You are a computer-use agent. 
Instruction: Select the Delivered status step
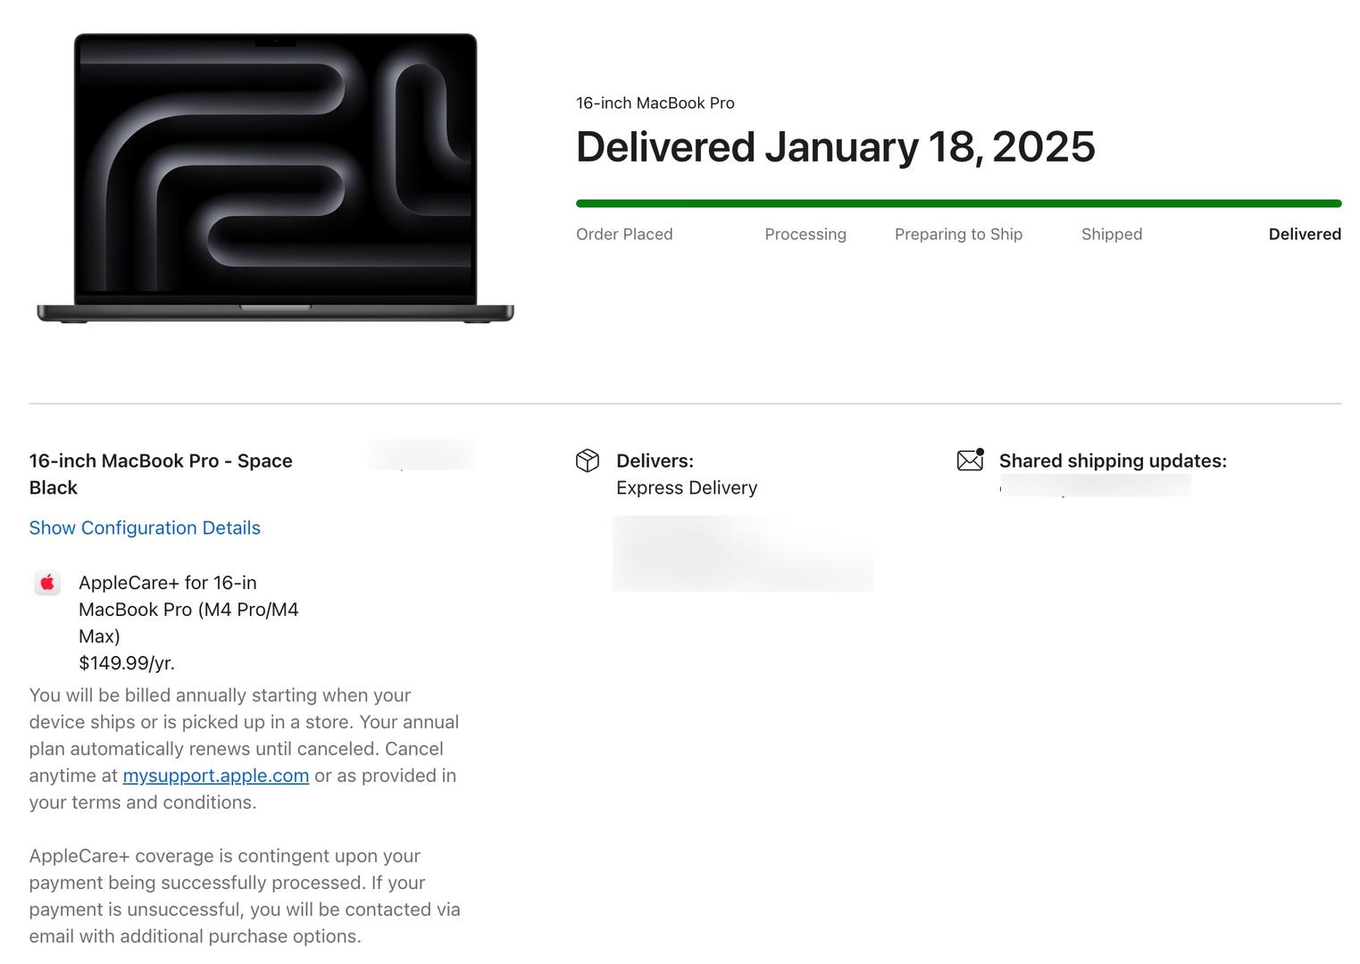[x=1305, y=234]
